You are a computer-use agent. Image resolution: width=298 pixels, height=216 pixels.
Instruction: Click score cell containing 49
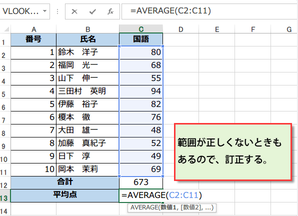point(141,156)
